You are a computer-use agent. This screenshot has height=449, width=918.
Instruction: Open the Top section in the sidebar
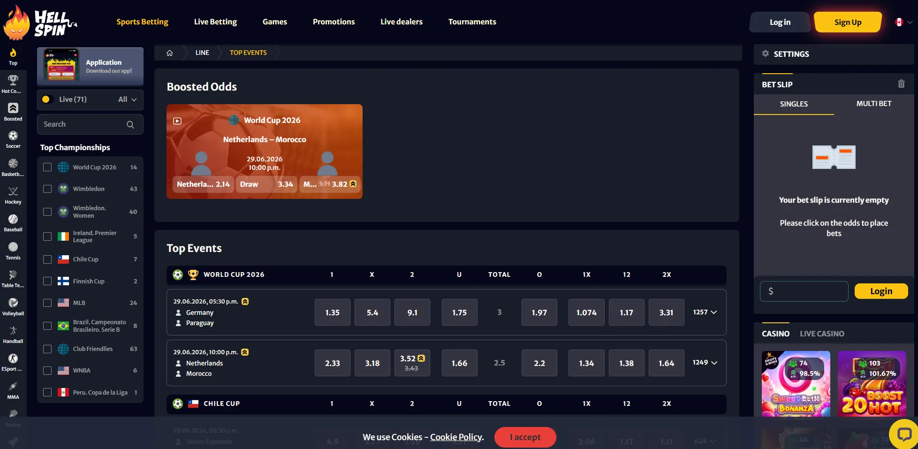point(13,57)
